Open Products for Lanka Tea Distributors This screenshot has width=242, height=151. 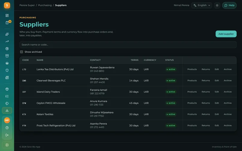192,69
